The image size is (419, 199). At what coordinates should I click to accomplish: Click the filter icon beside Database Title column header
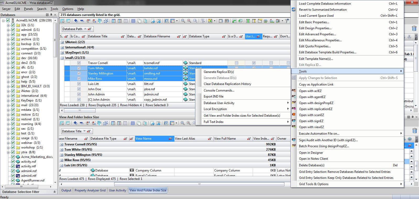(123, 37)
